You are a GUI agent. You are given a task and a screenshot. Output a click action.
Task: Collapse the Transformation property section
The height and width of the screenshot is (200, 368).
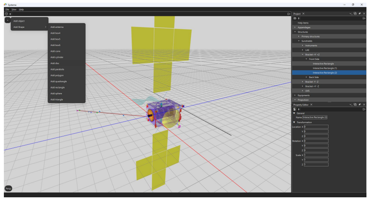pos(294,122)
